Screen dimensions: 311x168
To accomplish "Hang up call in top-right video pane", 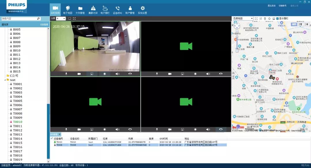I will (221, 74).
